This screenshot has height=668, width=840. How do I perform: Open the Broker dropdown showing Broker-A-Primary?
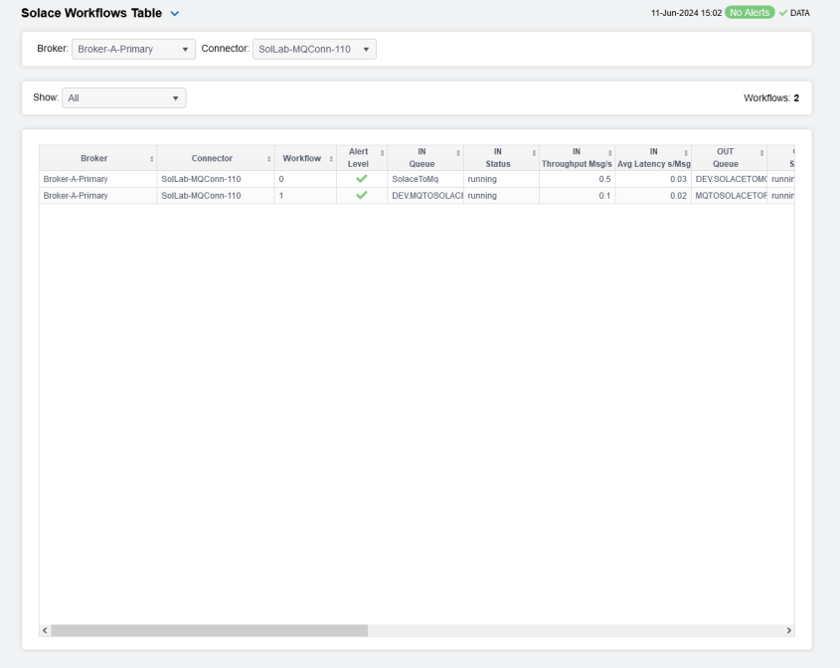point(133,49)
